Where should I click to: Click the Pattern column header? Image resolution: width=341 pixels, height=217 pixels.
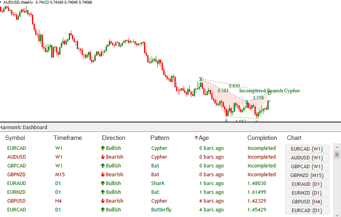[160, 138]
